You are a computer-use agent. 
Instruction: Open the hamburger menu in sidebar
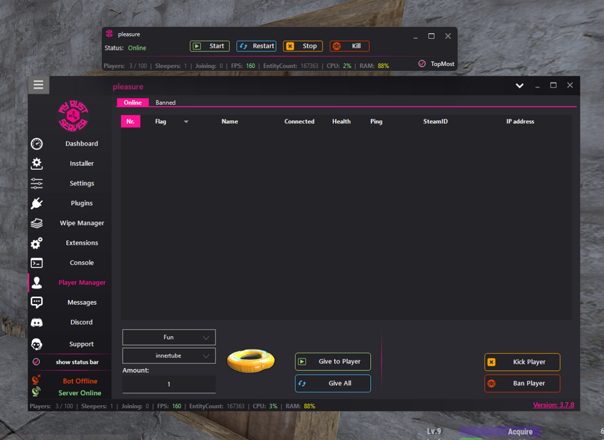[x=39, y=85]
